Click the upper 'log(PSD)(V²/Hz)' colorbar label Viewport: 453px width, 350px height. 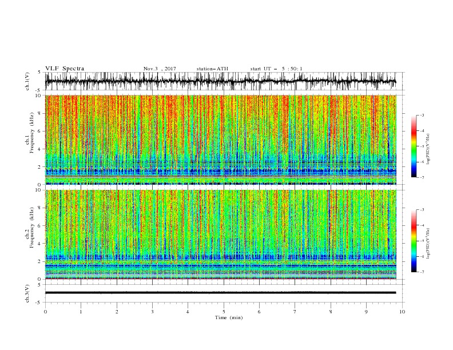428,149
